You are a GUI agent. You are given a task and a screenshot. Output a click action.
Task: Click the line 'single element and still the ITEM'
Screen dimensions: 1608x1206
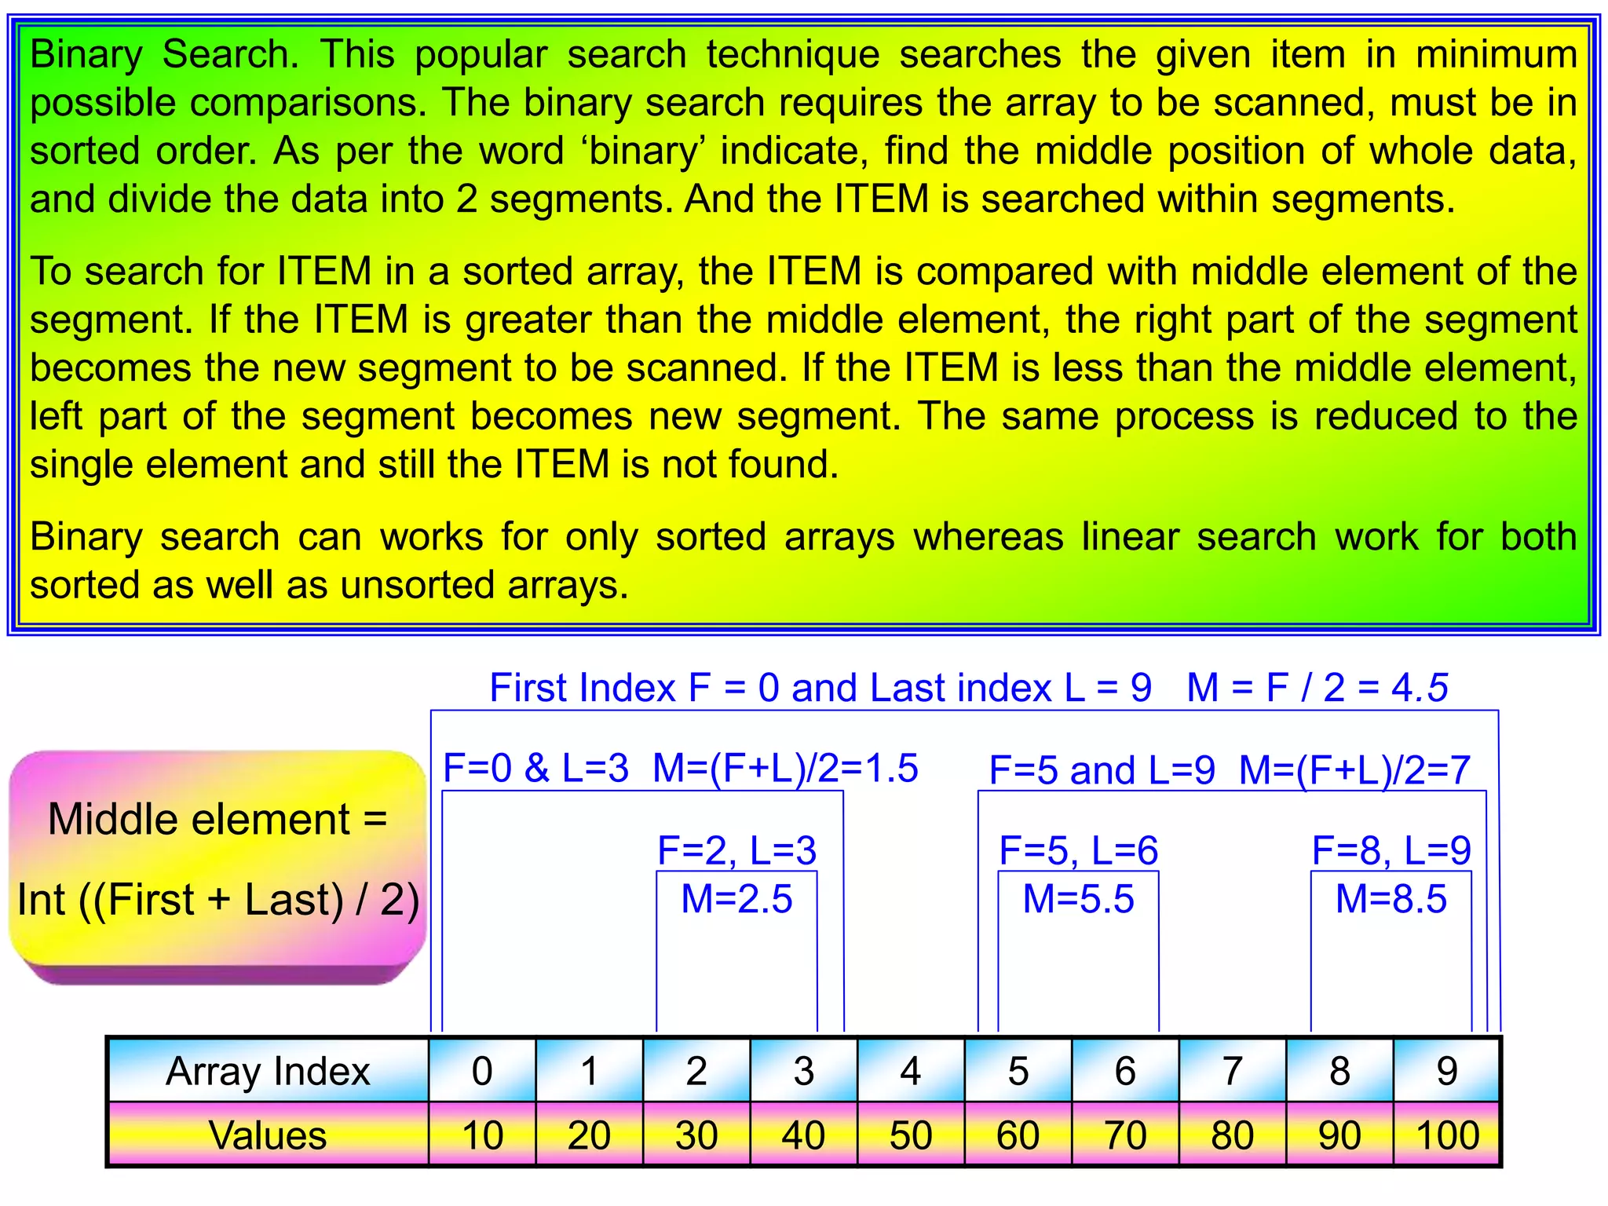(x=435, y=465)
